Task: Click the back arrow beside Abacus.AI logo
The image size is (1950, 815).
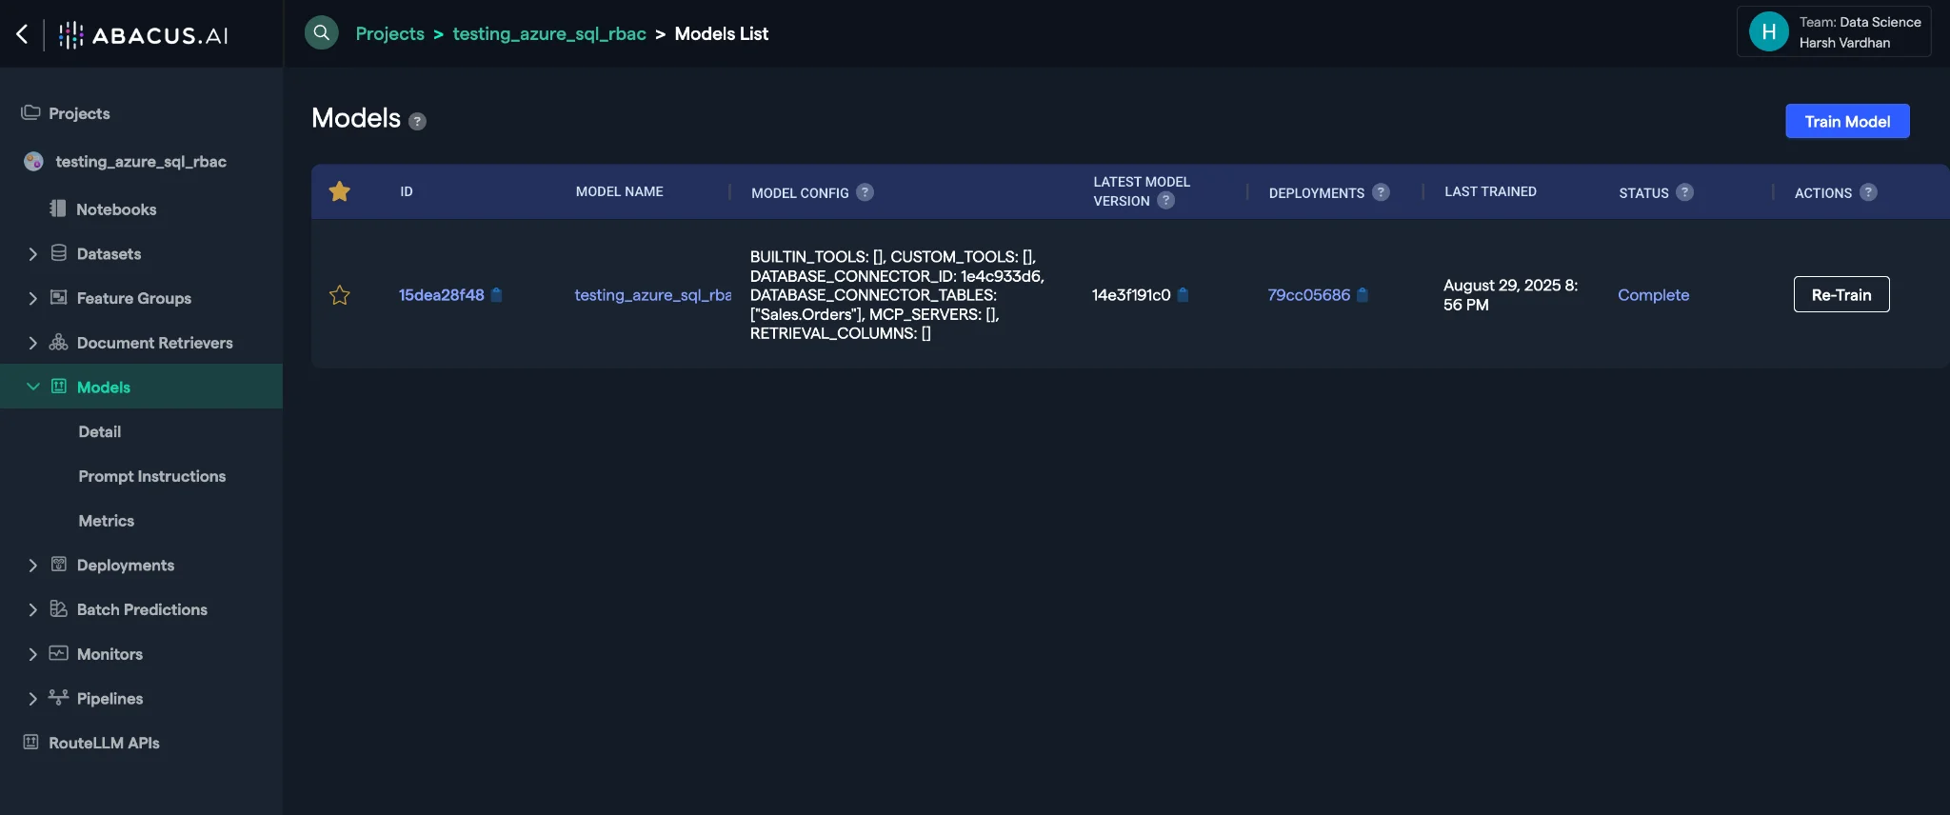Action: 22,35
